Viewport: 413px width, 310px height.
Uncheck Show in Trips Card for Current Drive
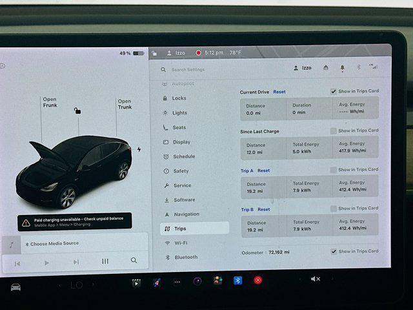(334, 92)
